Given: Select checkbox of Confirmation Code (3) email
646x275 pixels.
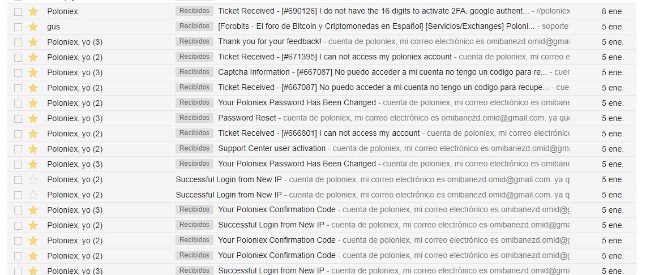Looking at the screenshot, I should 18,210.
